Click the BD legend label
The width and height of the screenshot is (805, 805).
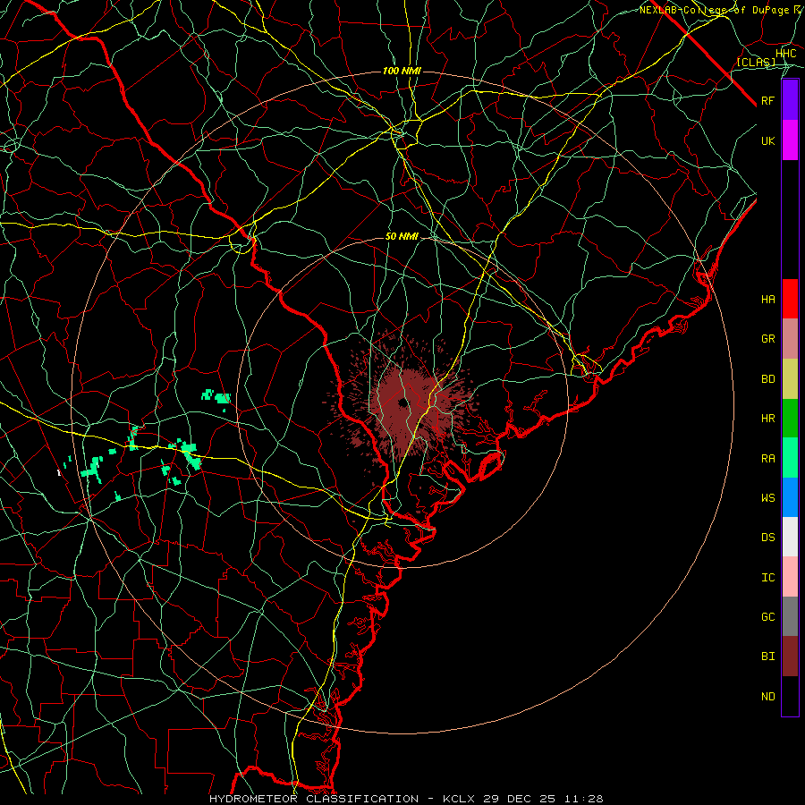click(x=767, y=379)
